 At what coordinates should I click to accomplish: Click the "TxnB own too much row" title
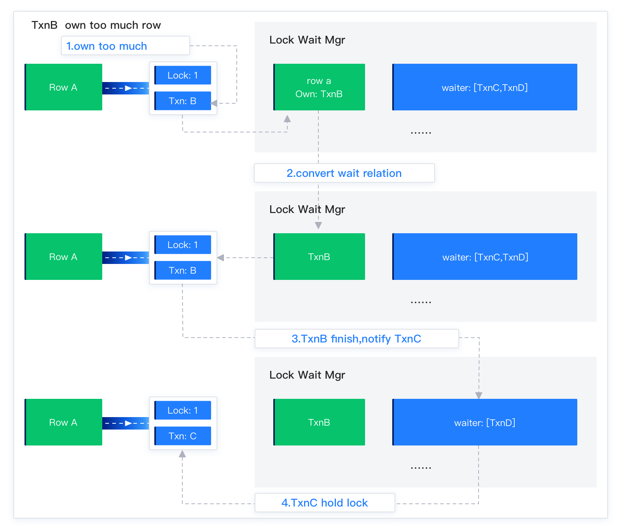[x=96, y=25]
